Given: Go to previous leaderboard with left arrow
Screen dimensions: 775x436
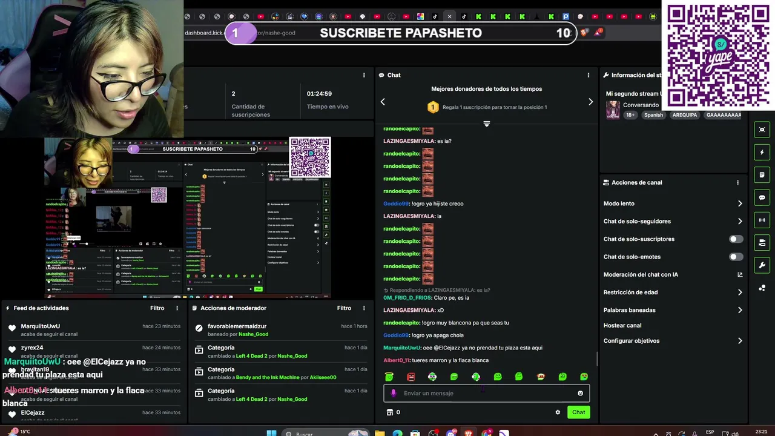Looking at the screenshot, I should (x=383, y=102).
